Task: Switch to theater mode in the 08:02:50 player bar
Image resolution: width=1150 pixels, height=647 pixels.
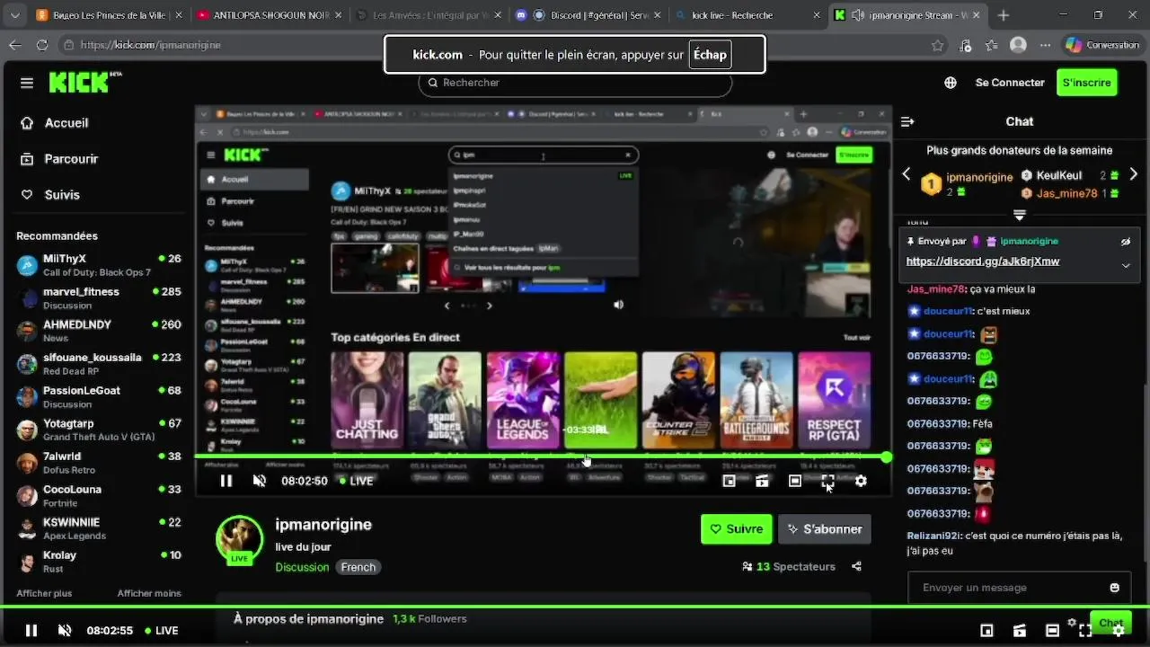Action: pos(795,482)
